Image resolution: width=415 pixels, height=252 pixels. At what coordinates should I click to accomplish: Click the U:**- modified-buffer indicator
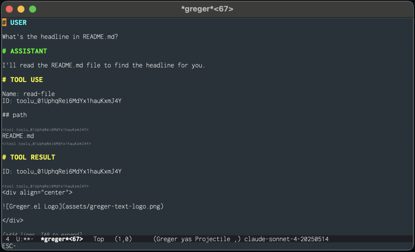[x=25, y=239]
